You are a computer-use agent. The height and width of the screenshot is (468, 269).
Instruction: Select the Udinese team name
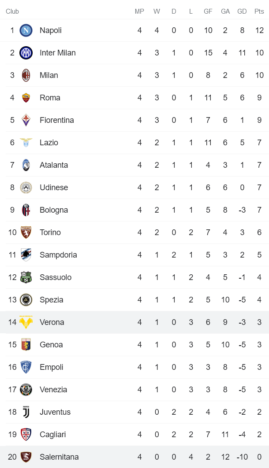(x=54, y=187)
